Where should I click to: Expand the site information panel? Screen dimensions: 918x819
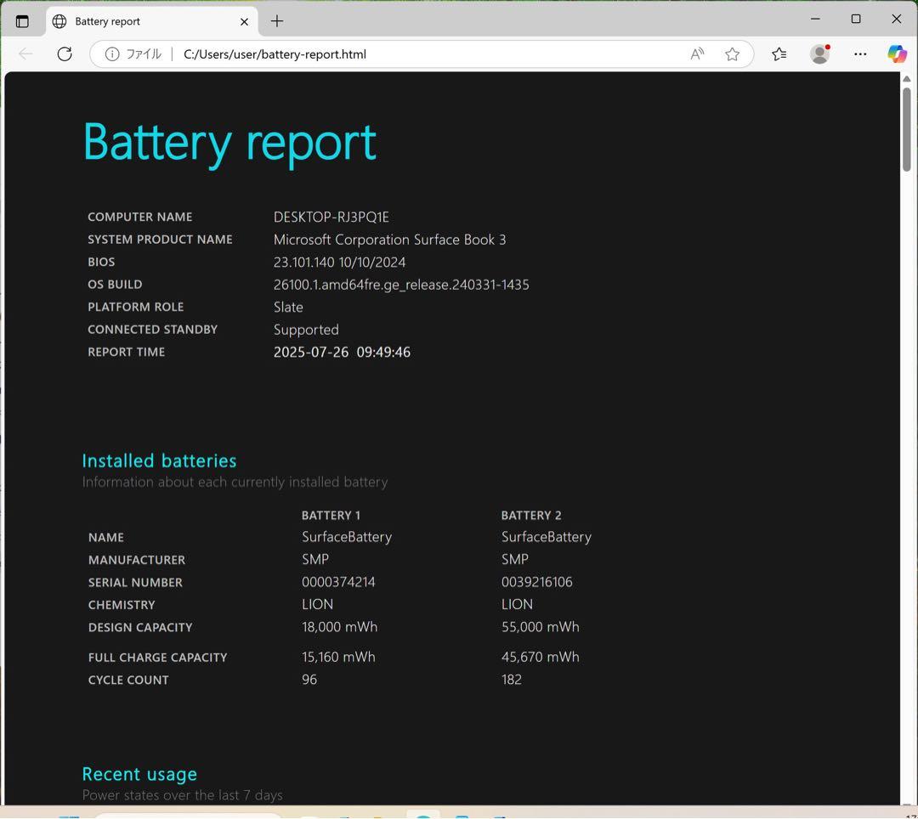pyautogui.click(x=113, y=54)
